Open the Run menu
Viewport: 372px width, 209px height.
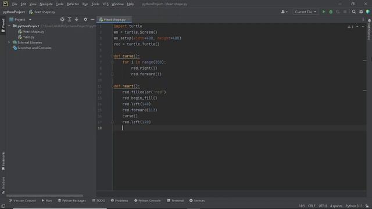pos(85,4)
